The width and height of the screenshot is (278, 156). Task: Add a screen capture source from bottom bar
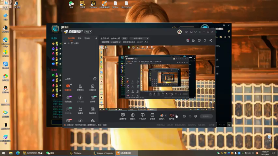(123, 116)
